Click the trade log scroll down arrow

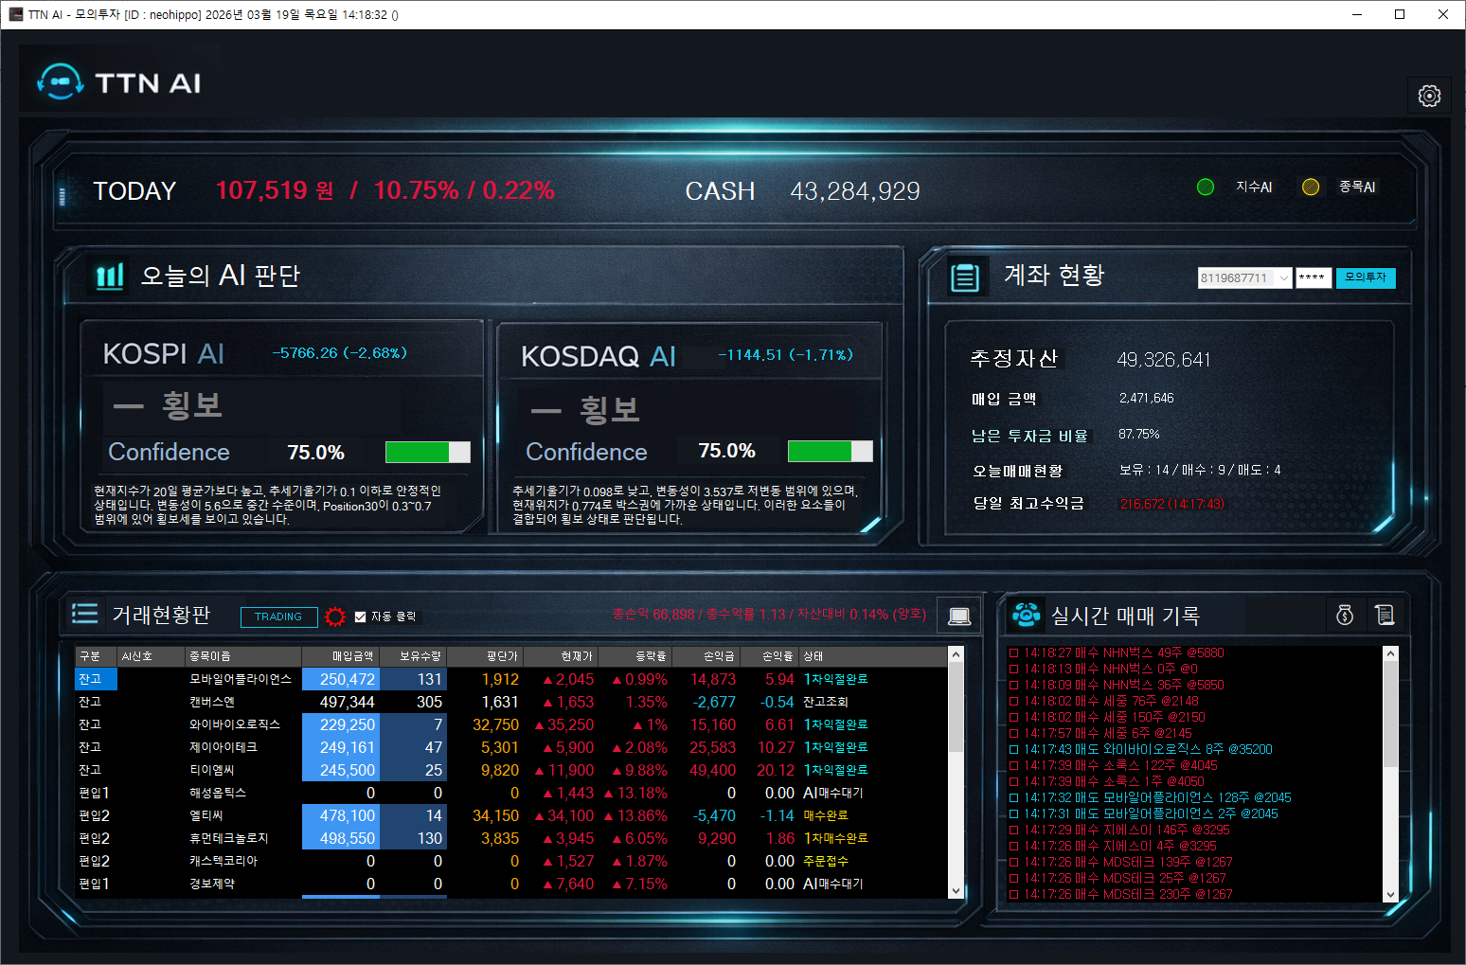tap(1390, 894)
